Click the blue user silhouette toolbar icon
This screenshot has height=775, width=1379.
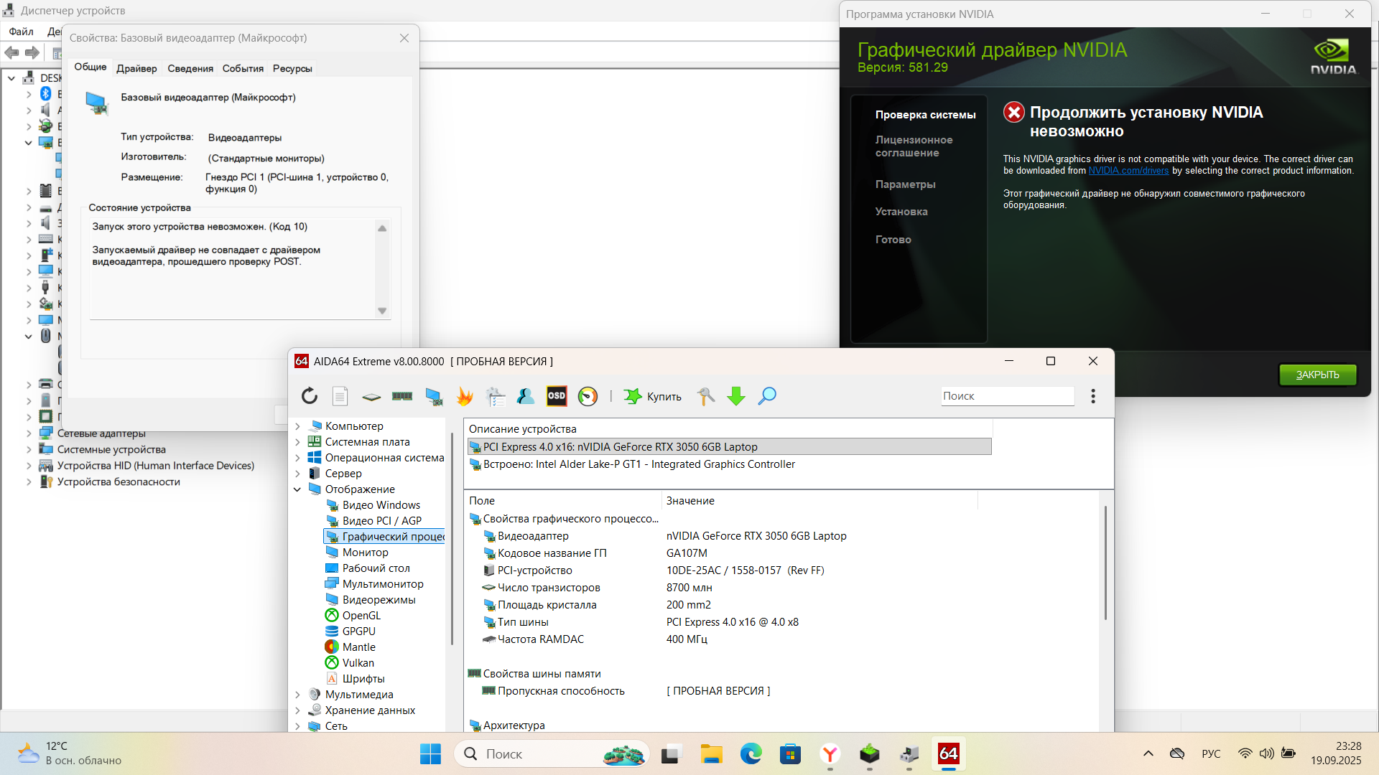(526, 396)
